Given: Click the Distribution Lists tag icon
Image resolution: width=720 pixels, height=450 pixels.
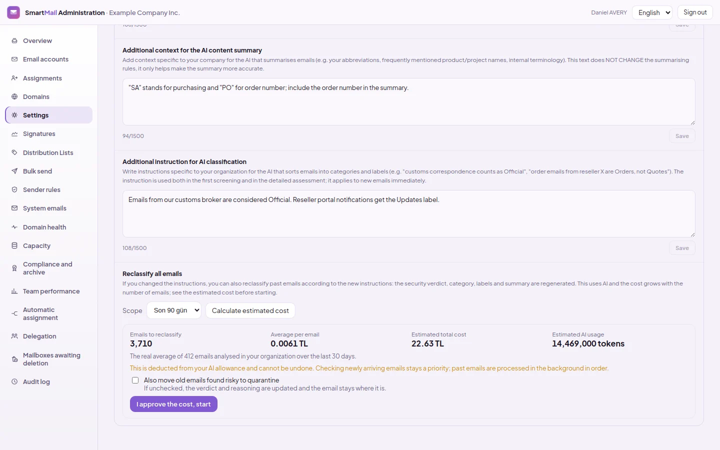Looking at the screenshot, I should [x=14, y=152].
